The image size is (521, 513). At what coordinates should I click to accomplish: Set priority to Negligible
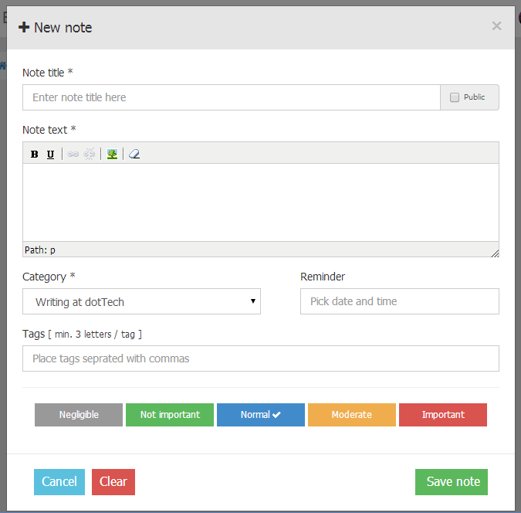click(79, 415)
